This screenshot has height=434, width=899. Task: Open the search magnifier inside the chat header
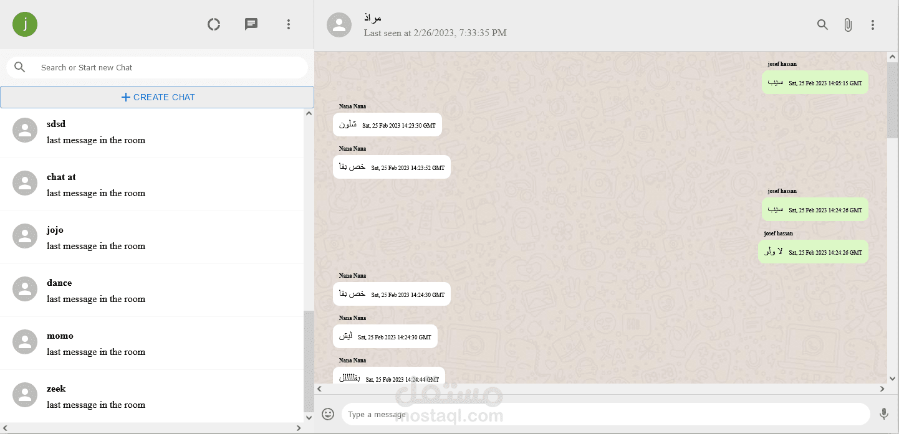(822, 24)
